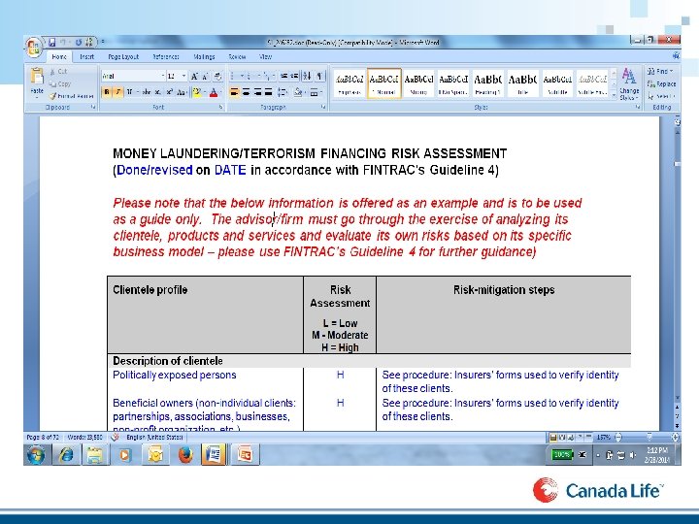The image size is (699, 524).
Task: Open the Select dropdown in Editing group
Action: coord(662,96)
